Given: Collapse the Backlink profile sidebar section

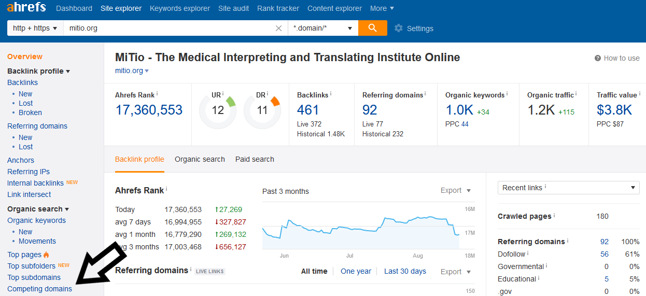Looking at the screenshot, I should pos(38,71).
